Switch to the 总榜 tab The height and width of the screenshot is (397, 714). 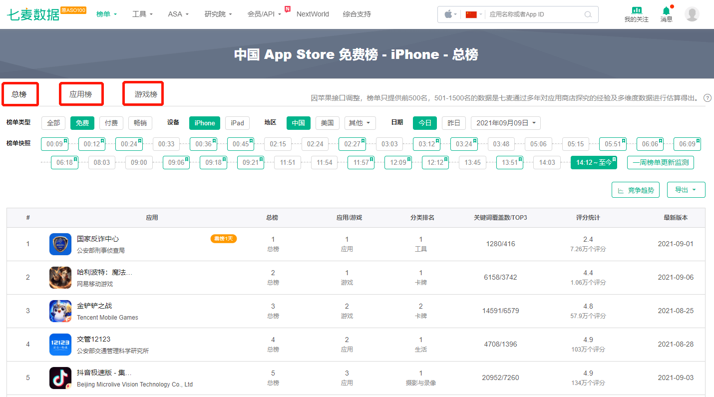pyautogui.click(x=19, y=94)
